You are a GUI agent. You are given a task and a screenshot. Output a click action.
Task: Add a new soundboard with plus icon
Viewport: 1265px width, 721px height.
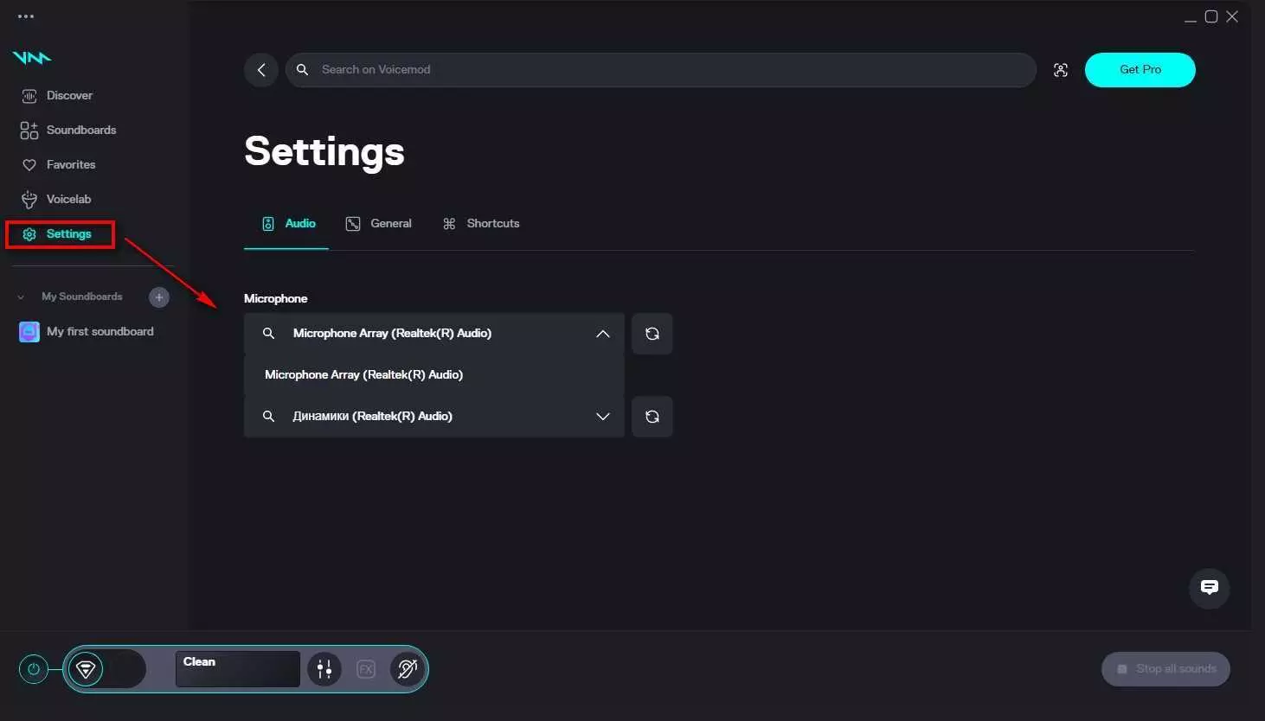[159, 297]
